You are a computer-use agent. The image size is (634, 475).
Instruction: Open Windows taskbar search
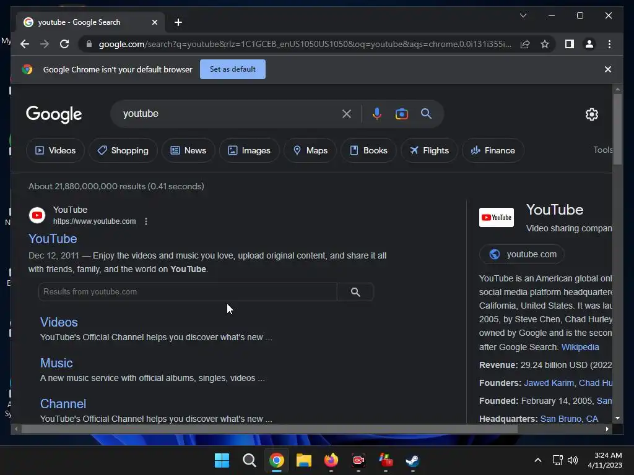249,460
